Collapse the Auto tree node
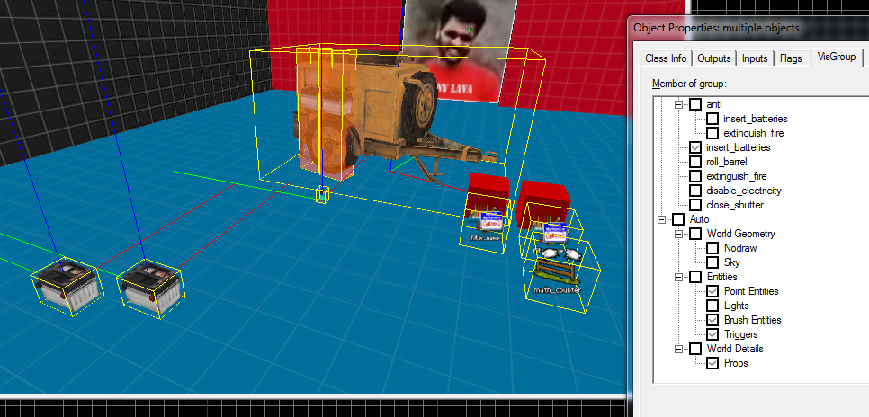 pos(663,219)
